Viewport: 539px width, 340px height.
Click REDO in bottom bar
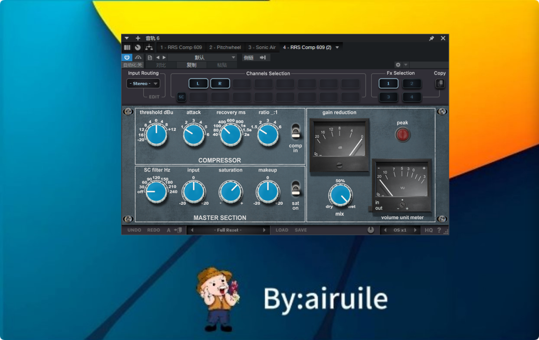coord(154,230)
